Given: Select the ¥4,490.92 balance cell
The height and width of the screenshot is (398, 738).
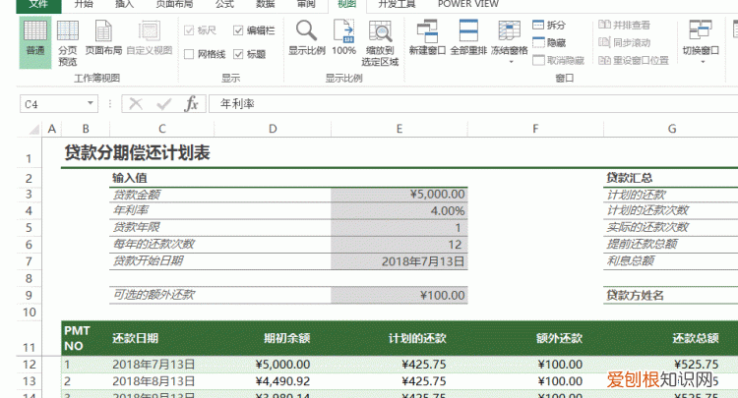Looking at the screenshot, I should click(x=273, y=381).
